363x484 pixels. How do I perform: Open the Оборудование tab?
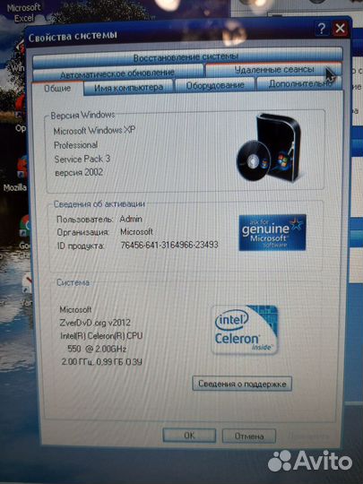point(215,85)
